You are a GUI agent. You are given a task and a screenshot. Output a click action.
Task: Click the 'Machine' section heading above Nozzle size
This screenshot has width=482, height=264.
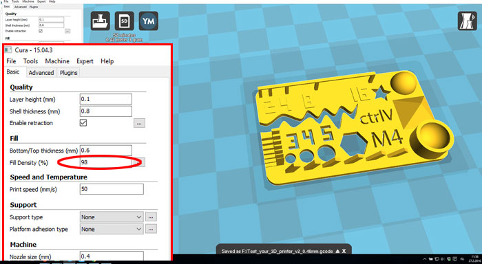click(x=23, y=245)
